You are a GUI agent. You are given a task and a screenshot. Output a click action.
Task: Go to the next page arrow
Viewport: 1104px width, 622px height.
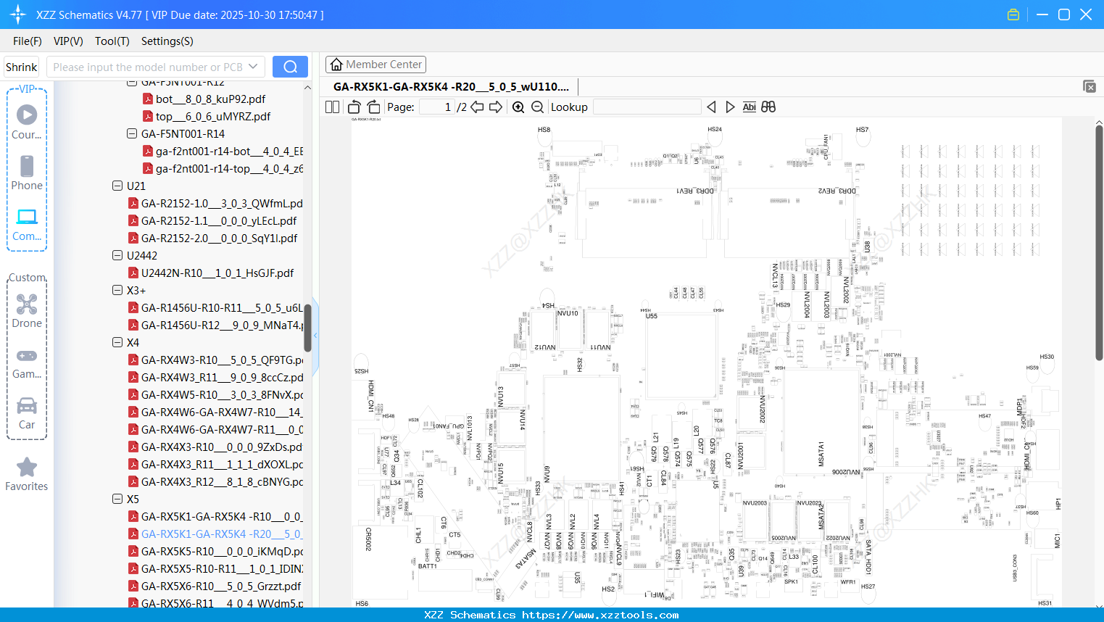coord(496,107)
